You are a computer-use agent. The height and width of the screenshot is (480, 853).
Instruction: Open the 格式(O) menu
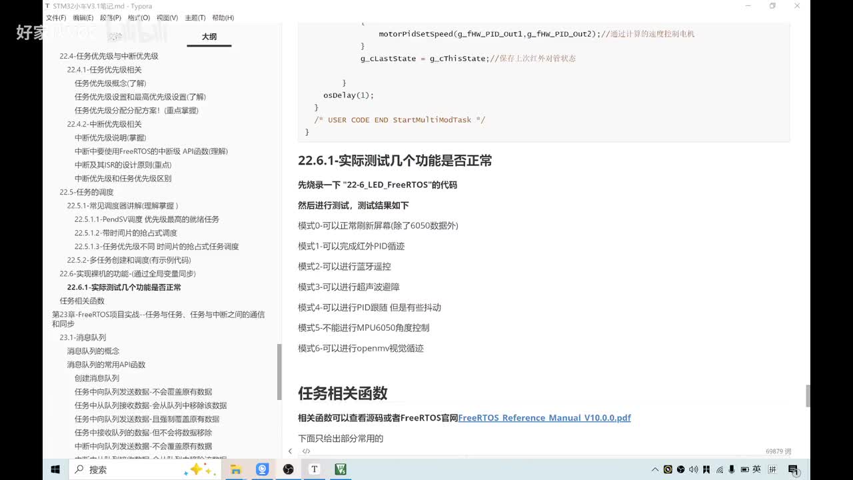[x=139, y=18]
